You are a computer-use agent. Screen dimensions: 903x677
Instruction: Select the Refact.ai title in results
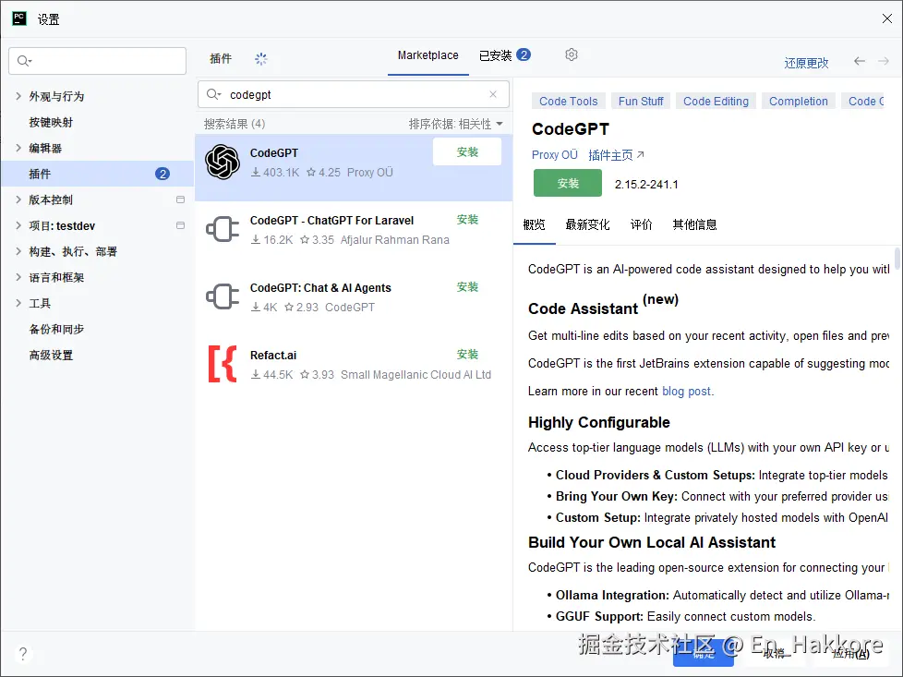pos(273,356)
